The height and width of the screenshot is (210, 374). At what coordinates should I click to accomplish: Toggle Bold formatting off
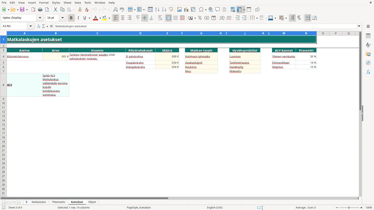(71, 18)
